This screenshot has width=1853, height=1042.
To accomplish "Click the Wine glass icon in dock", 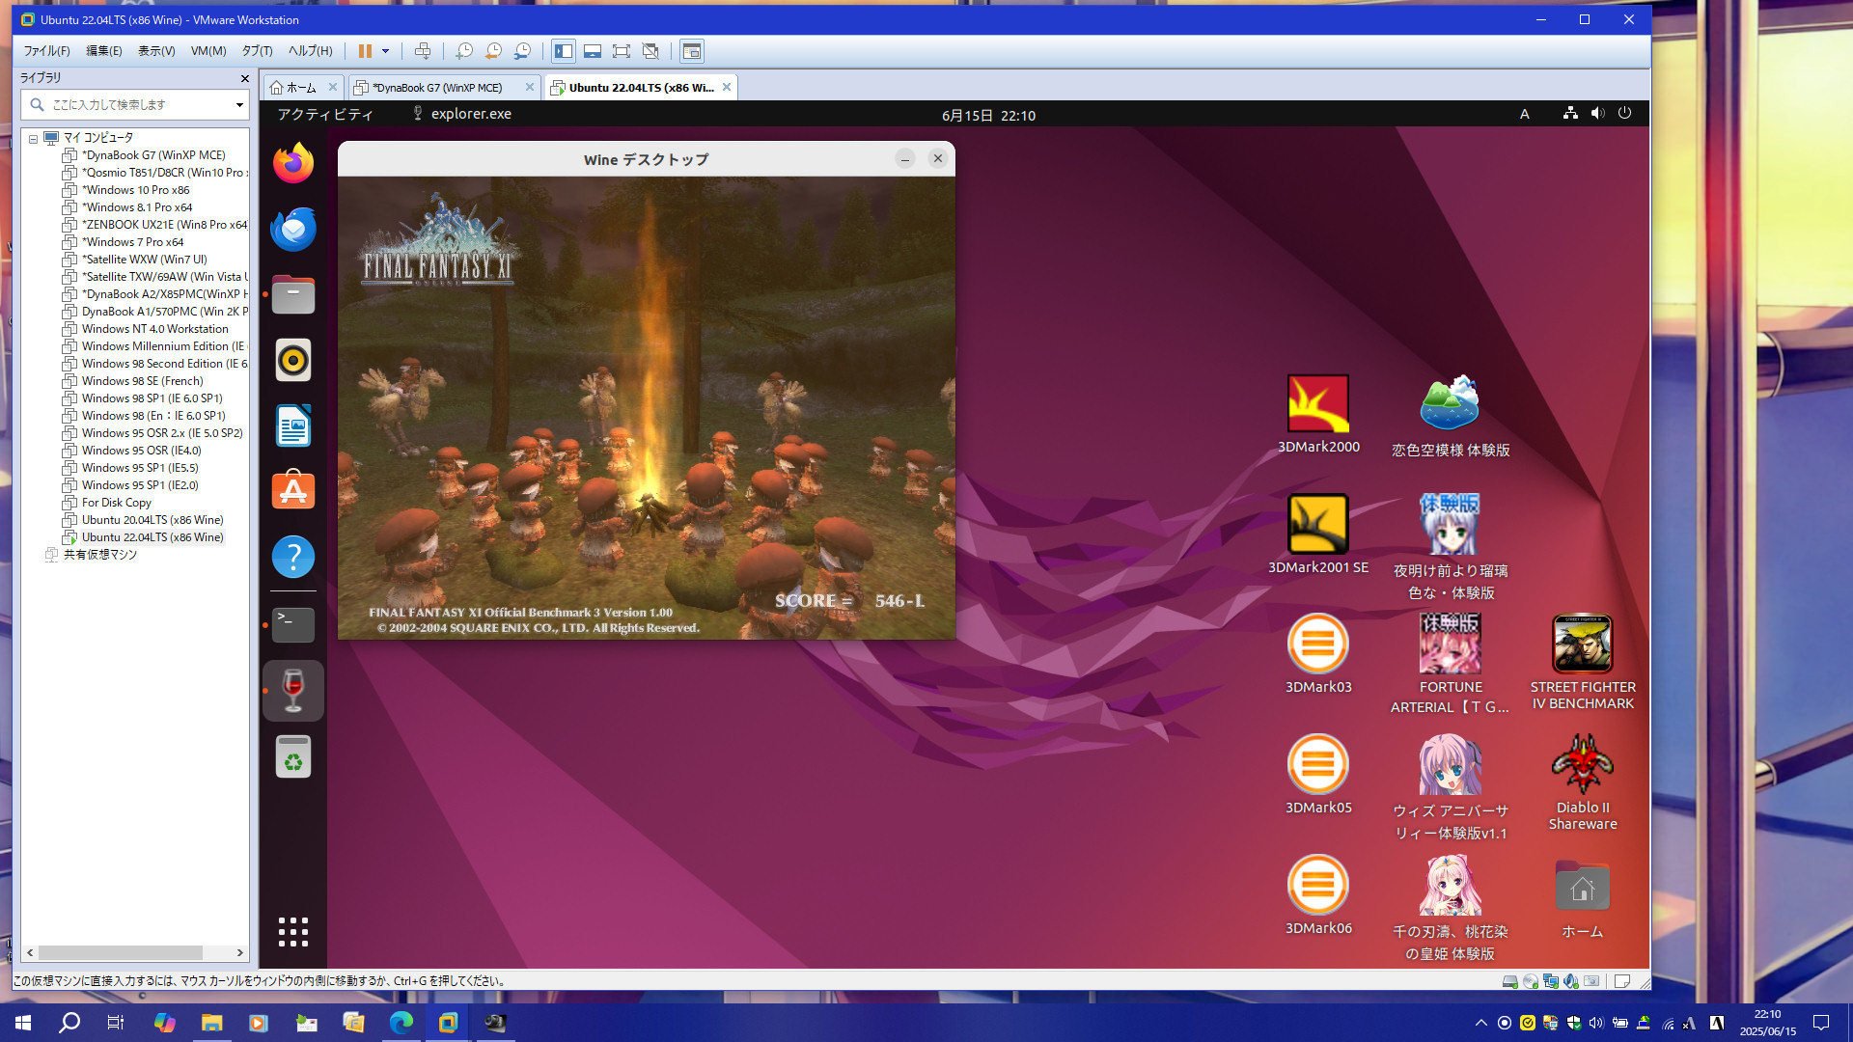I will pos(293,691).
